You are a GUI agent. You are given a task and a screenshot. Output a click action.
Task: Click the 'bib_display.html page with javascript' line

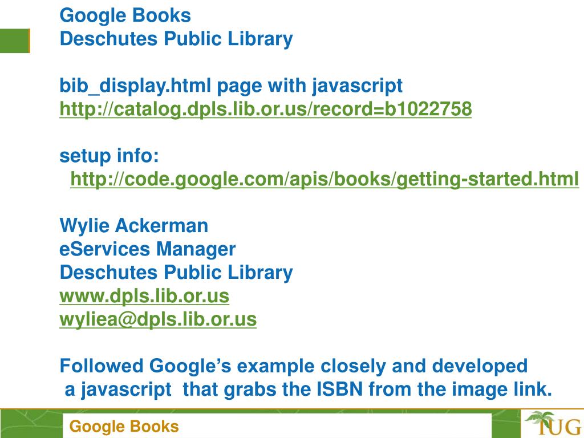point(231,86)
